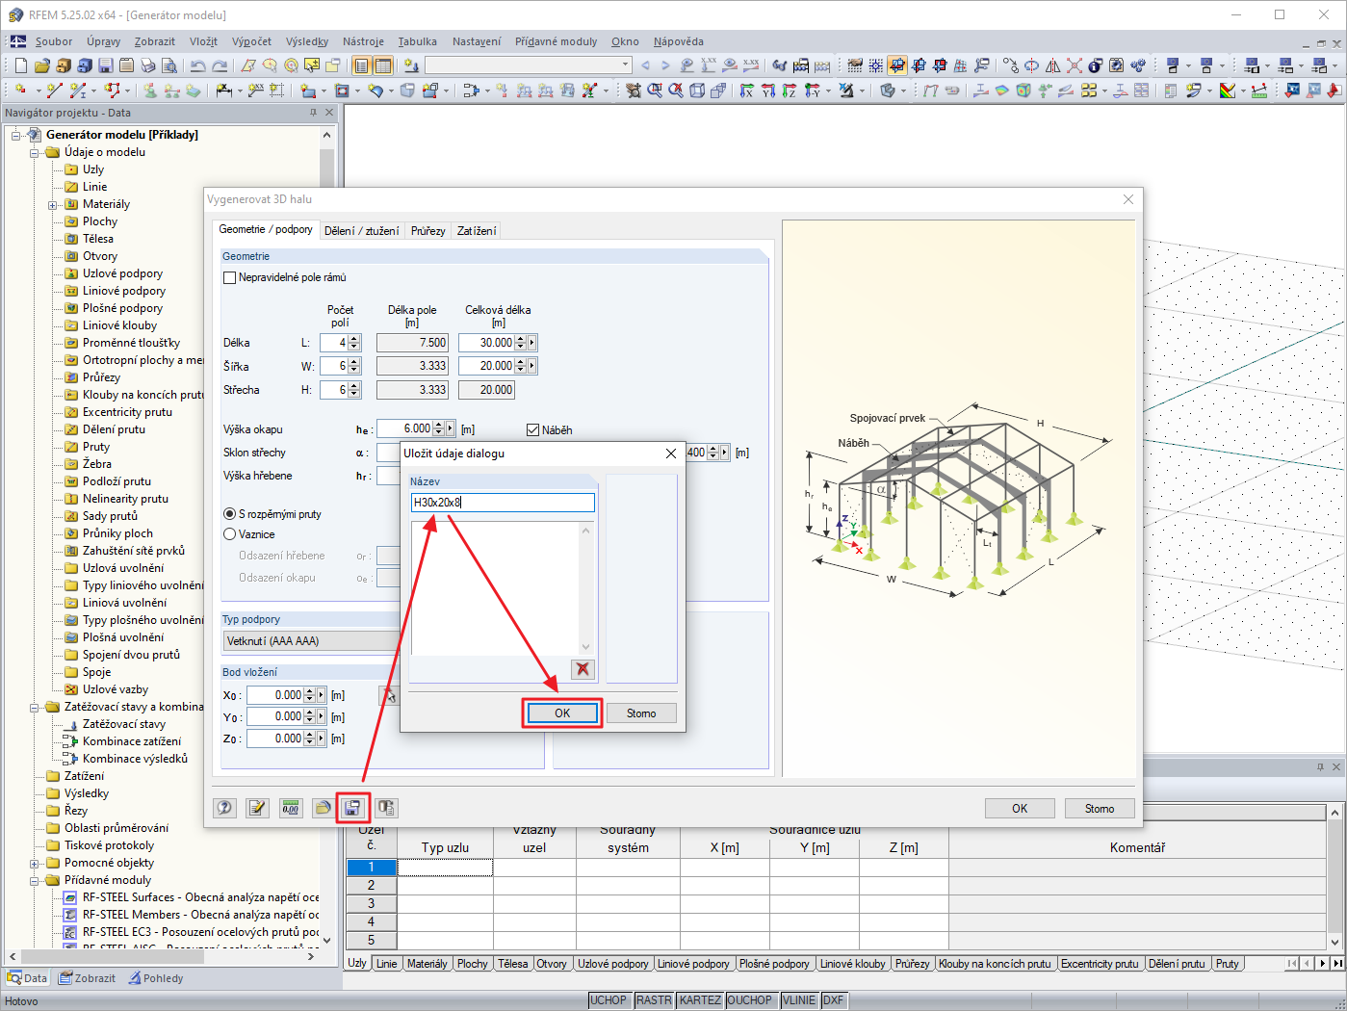Click the rightmost icon in dialog footer
Screen dimensions: 1347x1011
click(386, 808)
